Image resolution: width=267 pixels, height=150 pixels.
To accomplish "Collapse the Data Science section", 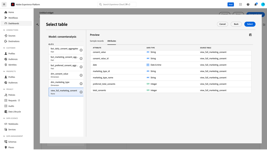I will click(x=4, y=118).
